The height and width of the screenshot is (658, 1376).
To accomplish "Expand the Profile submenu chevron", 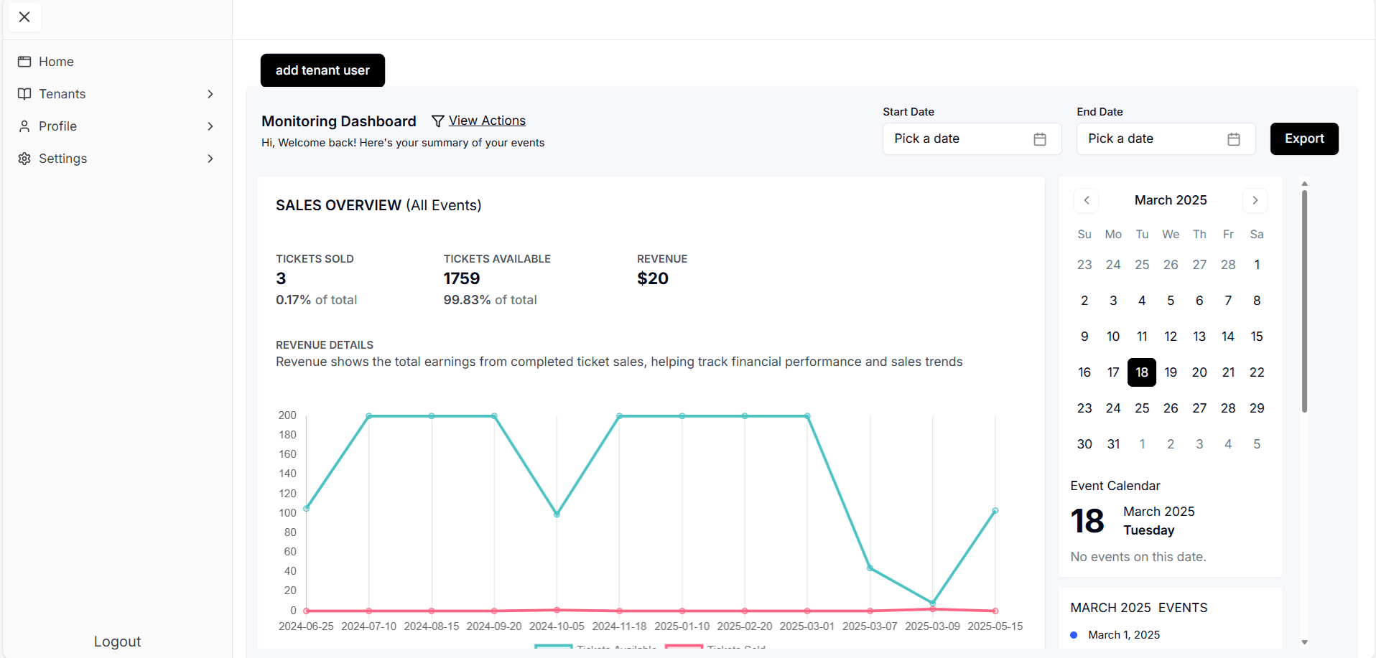I will tap(210, 126).
